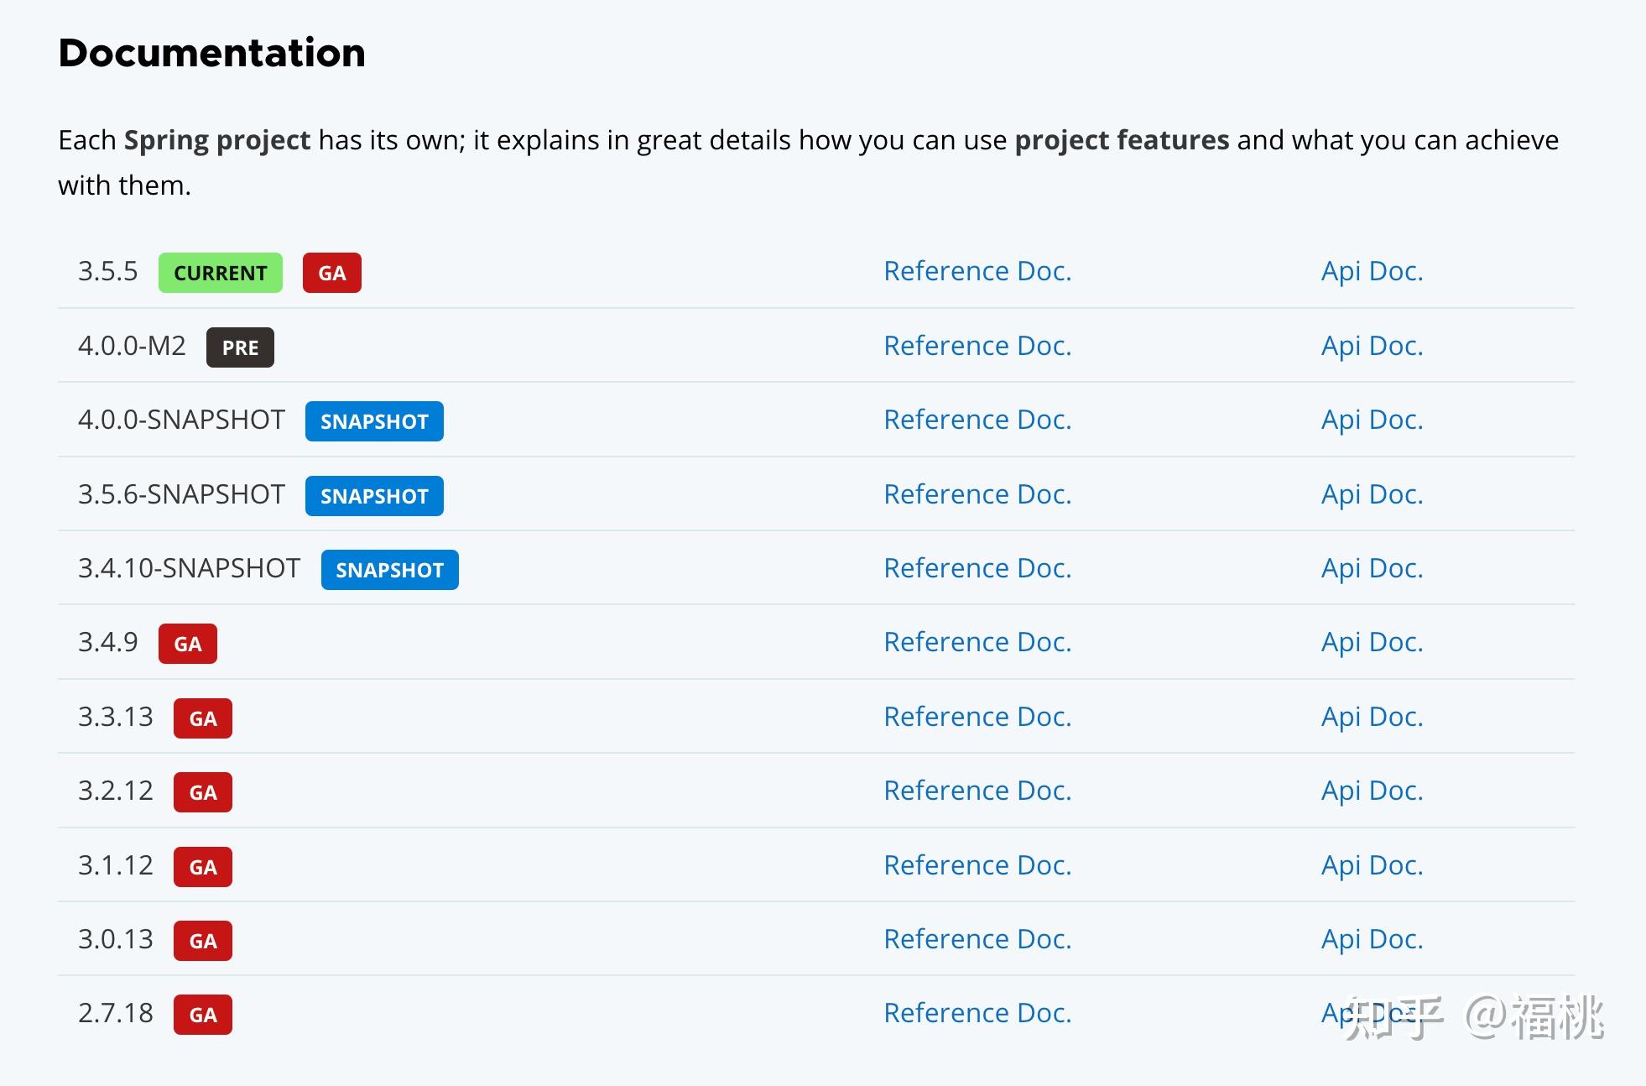1646x1086 pixels.
Task: Open Api Doc. for version 3.5.5
Action: pos(1372,271)
